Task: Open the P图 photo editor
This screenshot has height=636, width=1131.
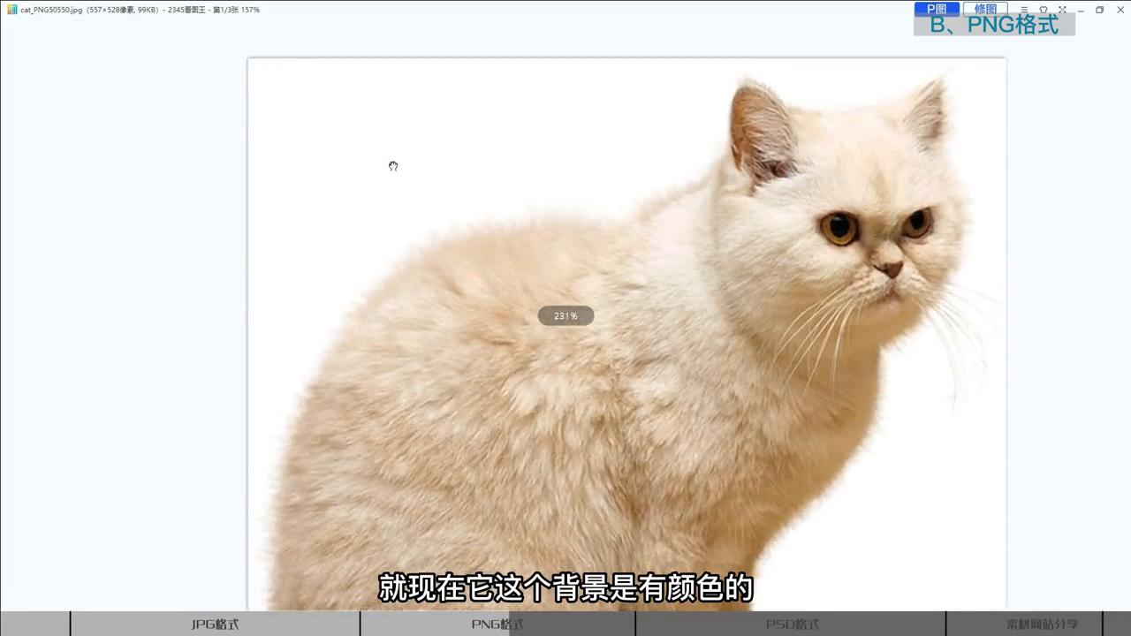Action: click(937, 7)
